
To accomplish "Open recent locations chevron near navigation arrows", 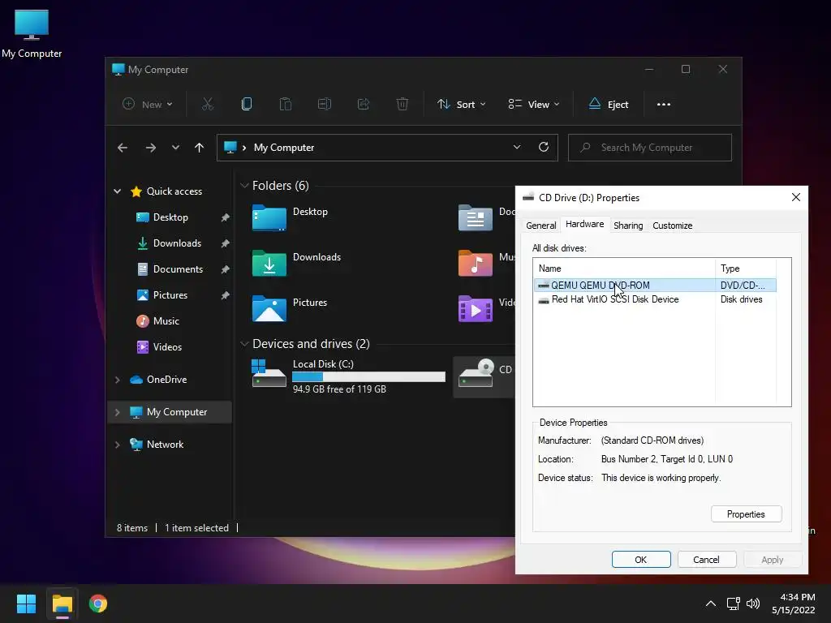I will pyautogui.click(x=175, y=148).
